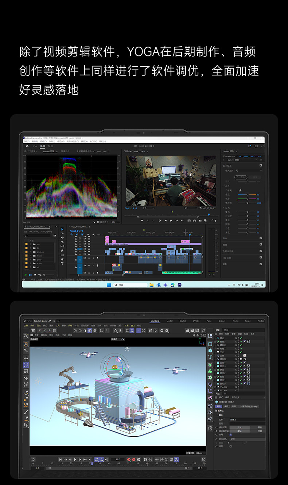The height and width of the screenshot is (485, 288).
Task: Open the Program monitor wrench settings
Action: tap(201, 208)
